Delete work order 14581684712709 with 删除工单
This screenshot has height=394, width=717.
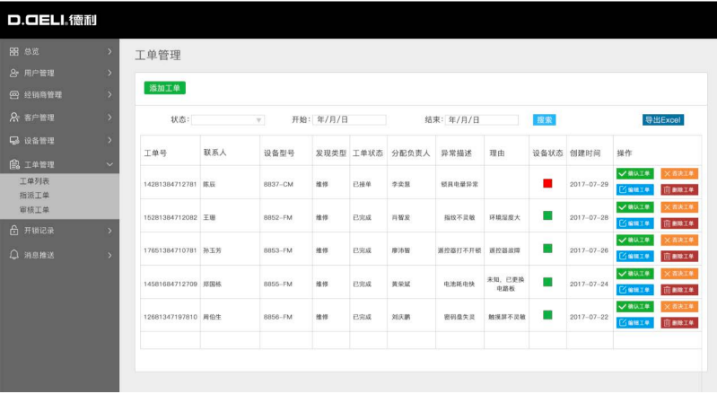(679, 290)
